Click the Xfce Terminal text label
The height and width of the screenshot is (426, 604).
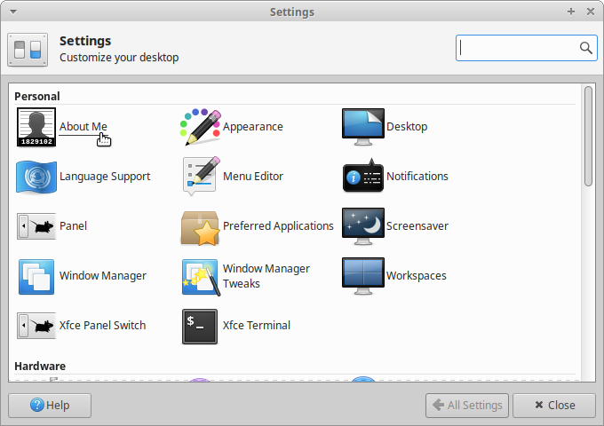[257, 325]
